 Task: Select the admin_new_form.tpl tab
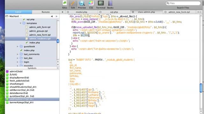click(179, 12)
